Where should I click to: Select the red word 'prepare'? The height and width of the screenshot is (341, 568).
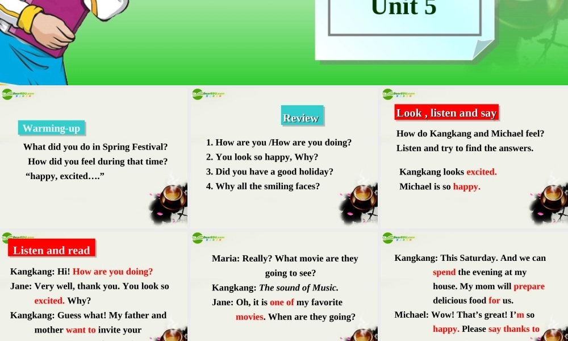(529, 286)
